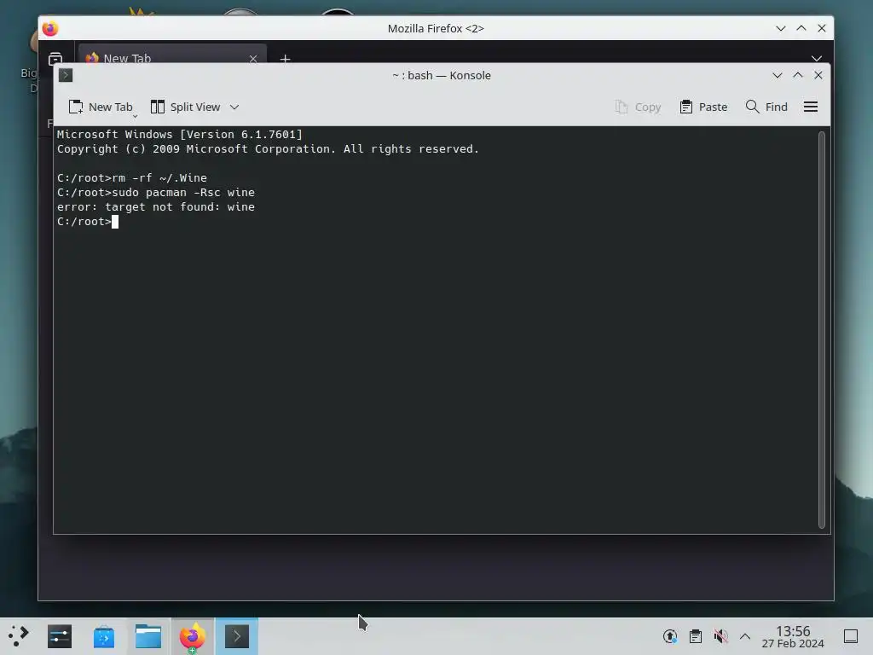
Task: Expand hidden system tray icons arrow
Action: click(x=745, y=636)
